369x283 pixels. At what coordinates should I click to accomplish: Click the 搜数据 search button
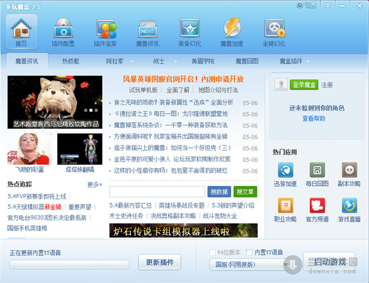point(219,192)
